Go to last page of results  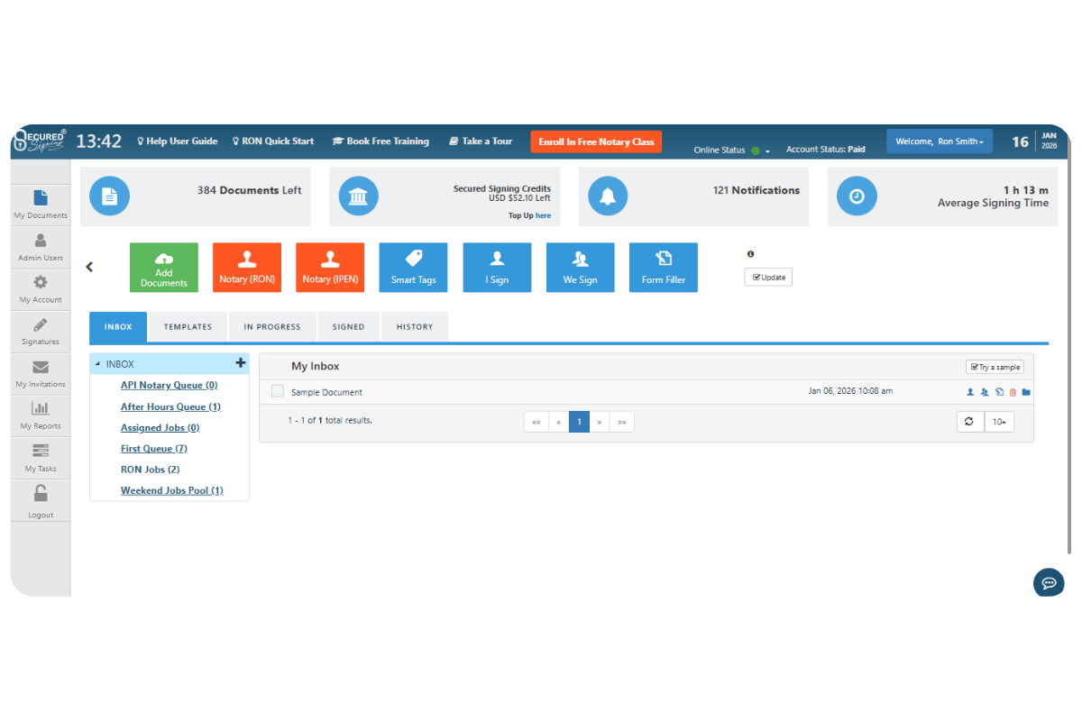pyautogui.click(x=623, y=422)
